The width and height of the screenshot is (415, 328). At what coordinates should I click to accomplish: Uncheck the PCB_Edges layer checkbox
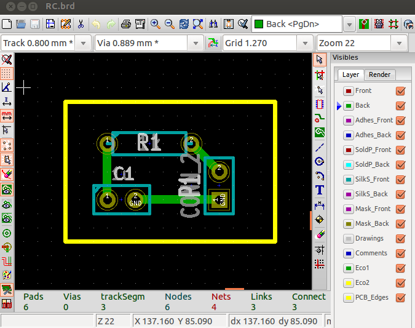pyautogui.click(x=401, y=298)
